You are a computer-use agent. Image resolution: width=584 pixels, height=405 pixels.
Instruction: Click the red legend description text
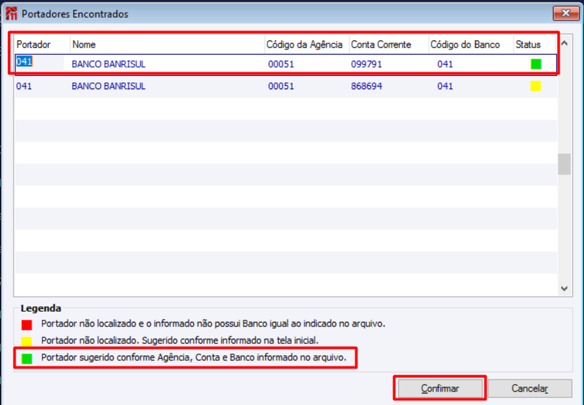tap(213, 323)
